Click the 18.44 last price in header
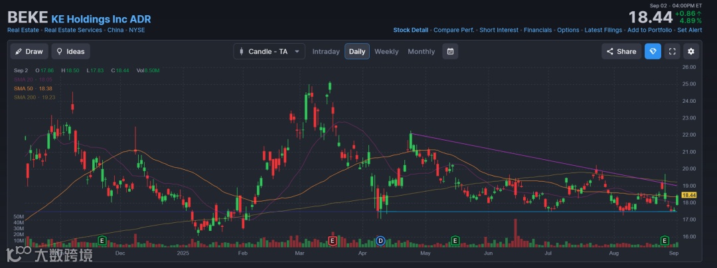Viewport: 717px width, 268px height. (x=650, y=17)
